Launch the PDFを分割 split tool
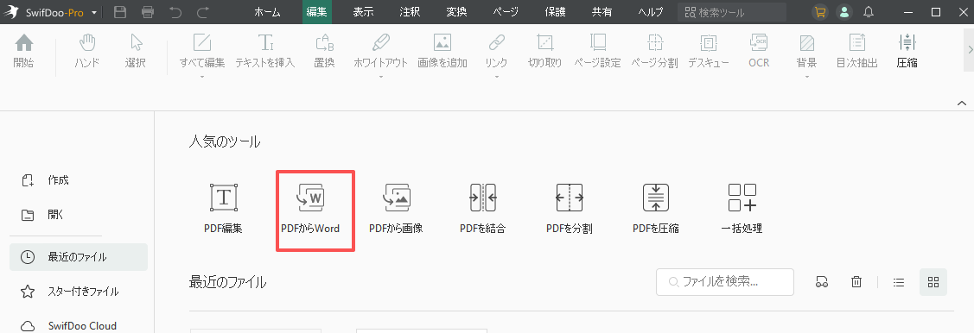This screenshot has height=333, width=974. coord(569,210)
